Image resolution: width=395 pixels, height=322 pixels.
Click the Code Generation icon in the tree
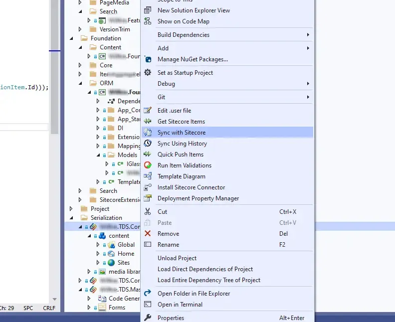point(102,299)
